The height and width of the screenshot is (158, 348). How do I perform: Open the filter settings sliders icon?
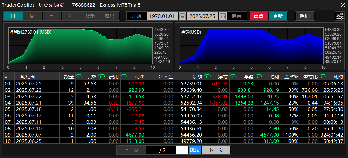click(340, 16)
